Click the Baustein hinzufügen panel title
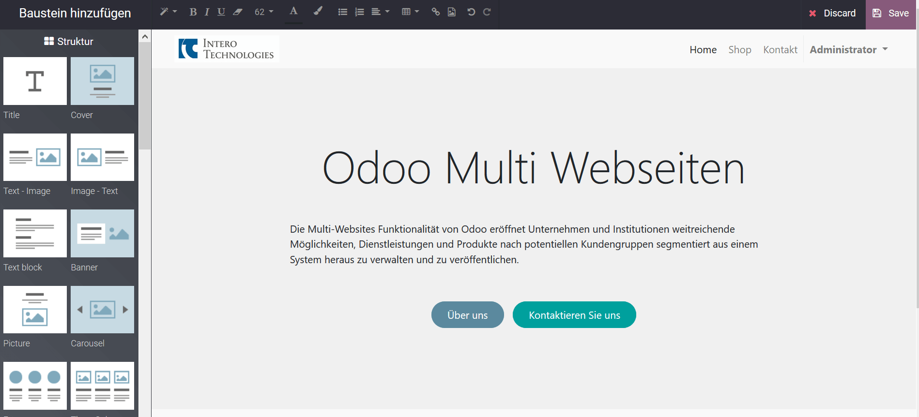This screenshot has width=919, height=417. 75,13
